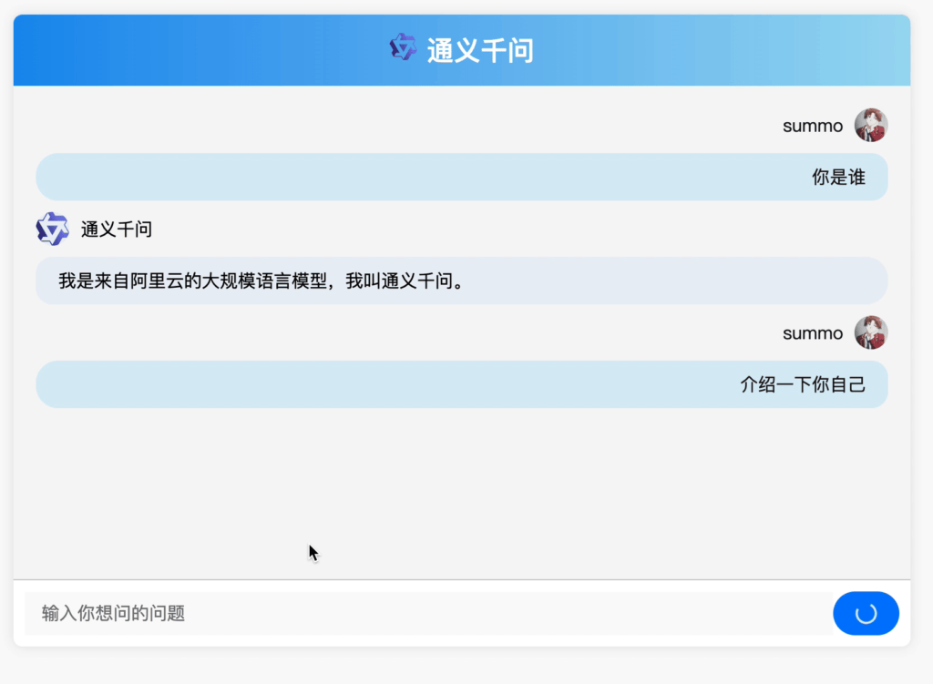The width and height of the screenshot is (933, 684).
Task: Click the blank page background below the chat card
Action: tap(461, 667)
